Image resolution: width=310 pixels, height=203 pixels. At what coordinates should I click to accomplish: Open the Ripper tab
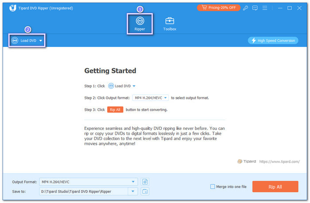click(140, 24)
